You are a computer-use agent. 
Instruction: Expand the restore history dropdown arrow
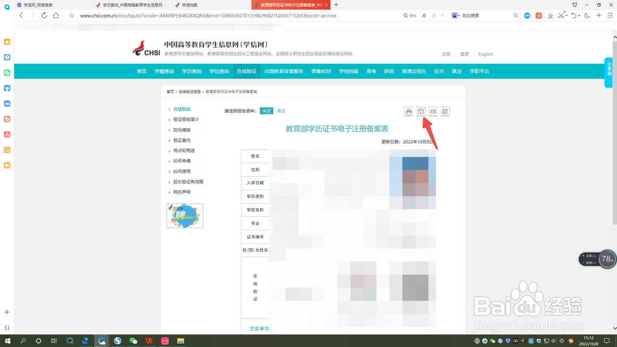(x=579, y=15)
